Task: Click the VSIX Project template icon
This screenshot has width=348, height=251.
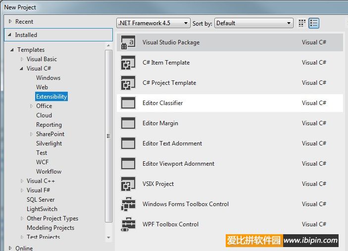Action: [x=128, y=184]
